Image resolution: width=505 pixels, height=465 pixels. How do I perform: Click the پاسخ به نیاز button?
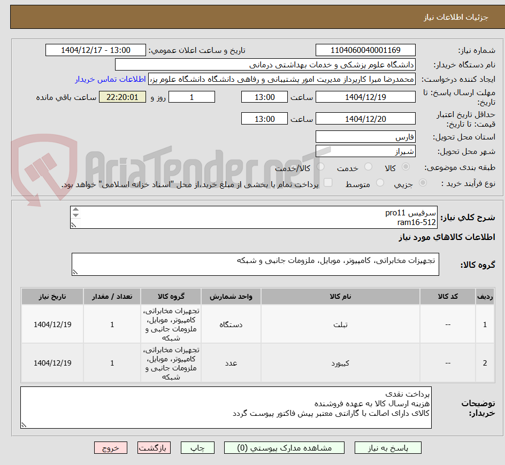pyautogui.click(x=388, y=447)
